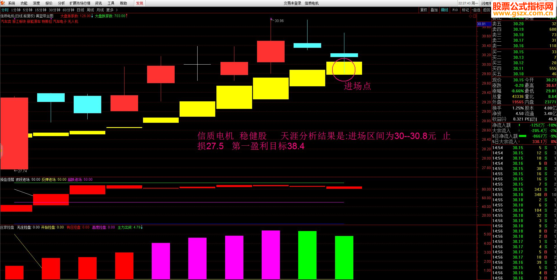
Task: Select the 月线 monthly period
Action: (100, 10)
